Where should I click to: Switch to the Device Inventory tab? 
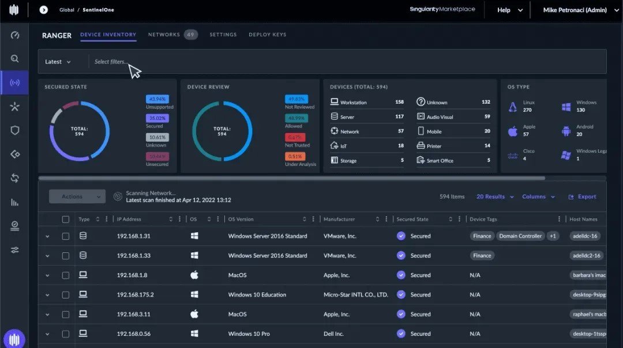(108, 35)
